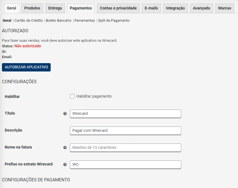Click into the Título input with Wirecard
This screenshot has height=188, width=238.
click(x=125, y=114)
